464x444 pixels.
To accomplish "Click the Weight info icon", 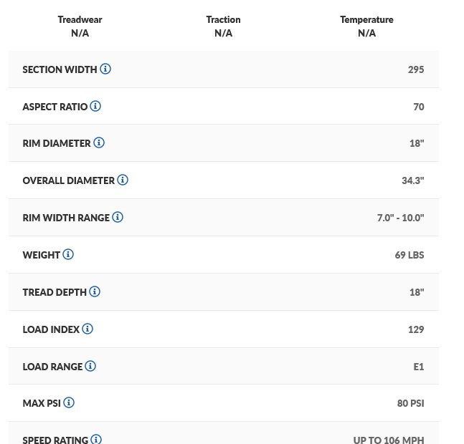I will 68,254.
